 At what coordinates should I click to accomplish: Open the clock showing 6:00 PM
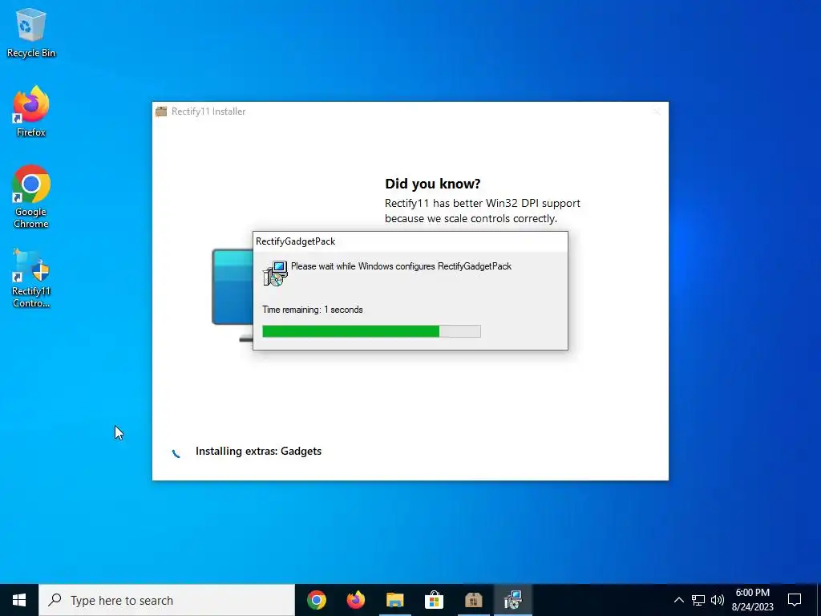click(x=752, y=600)
